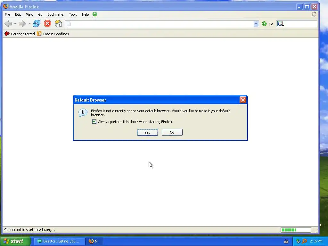328x246 pixels.
Task: Open the Help menu
Action: coord(85,14)
